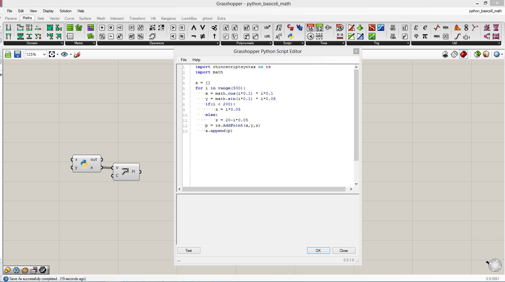Click the blue Save document icon
505x282 pixels.
18,55
